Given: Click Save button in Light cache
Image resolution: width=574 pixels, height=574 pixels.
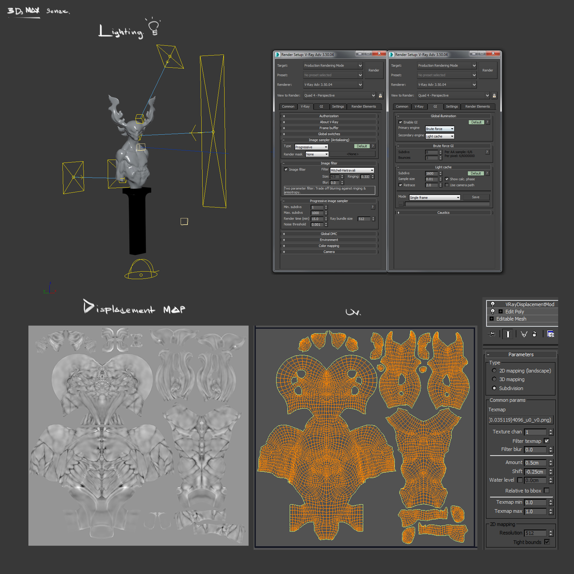Looking at the screenshot, I should [476, 197].
